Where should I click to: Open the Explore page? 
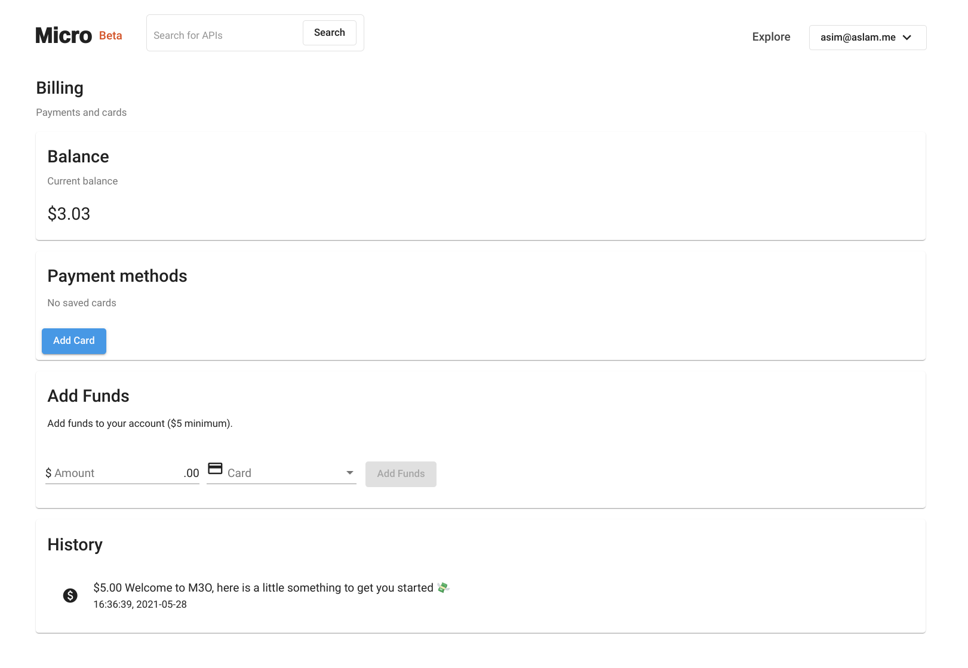(771, 37)
